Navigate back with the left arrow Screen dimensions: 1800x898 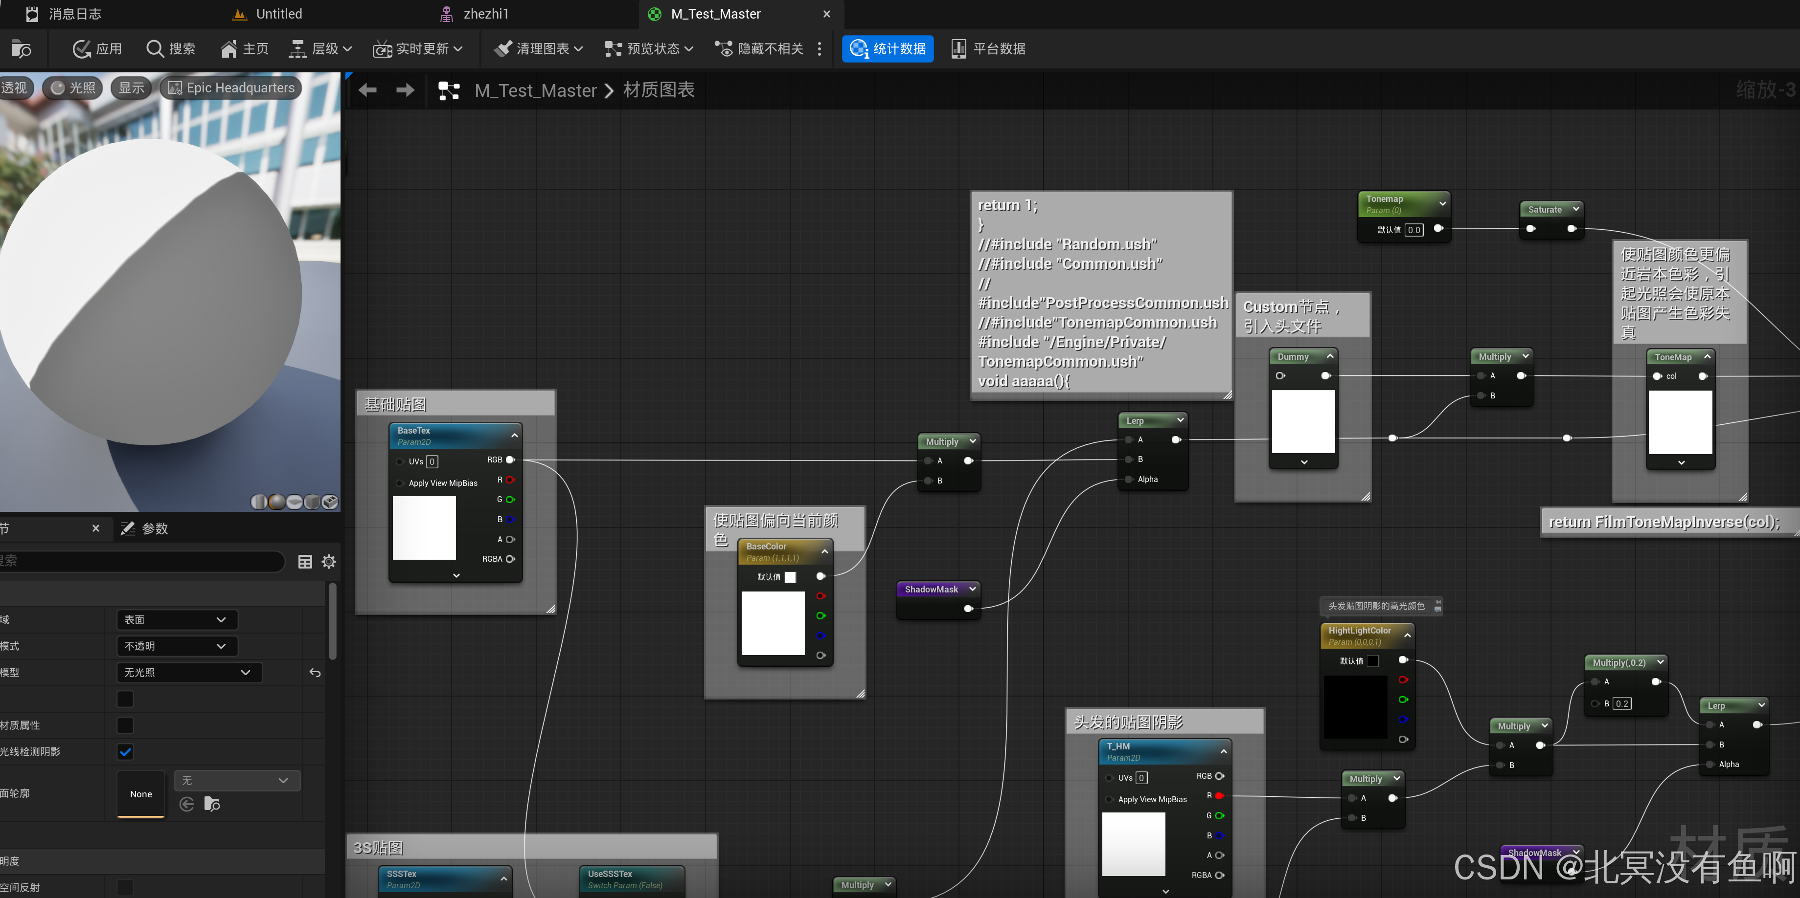point(367,90)
